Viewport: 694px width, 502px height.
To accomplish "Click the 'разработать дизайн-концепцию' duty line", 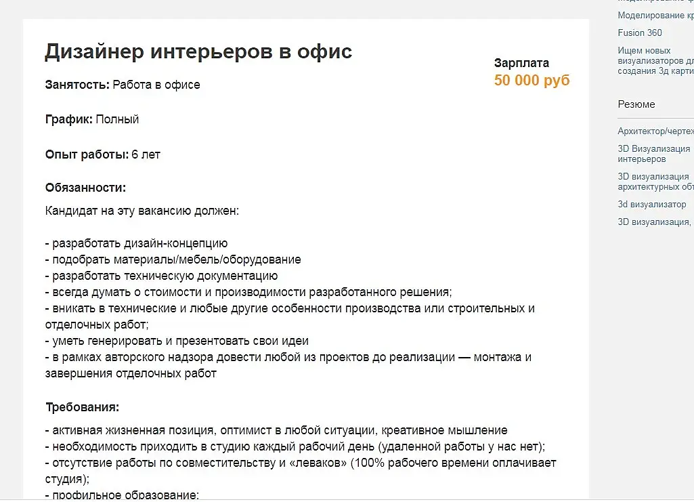I will click(137, 243).
